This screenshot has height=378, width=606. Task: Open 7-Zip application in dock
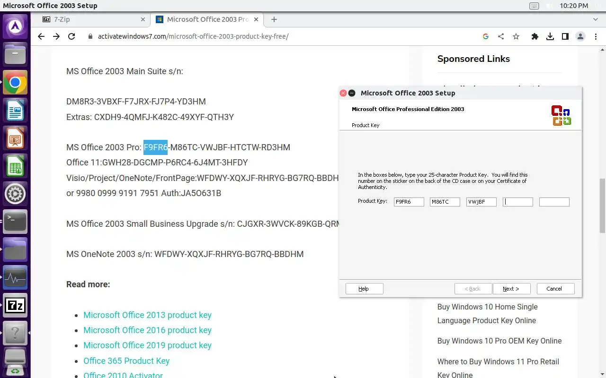(15, 306)
